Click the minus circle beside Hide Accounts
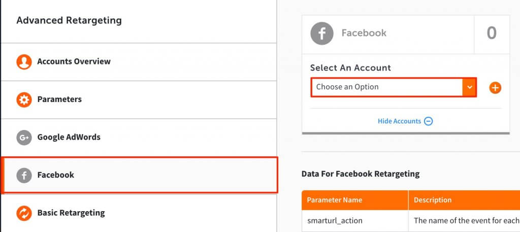 (x=429, y=121)
